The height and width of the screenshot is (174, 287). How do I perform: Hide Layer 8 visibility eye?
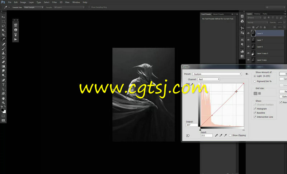click(x=248, y=33)
